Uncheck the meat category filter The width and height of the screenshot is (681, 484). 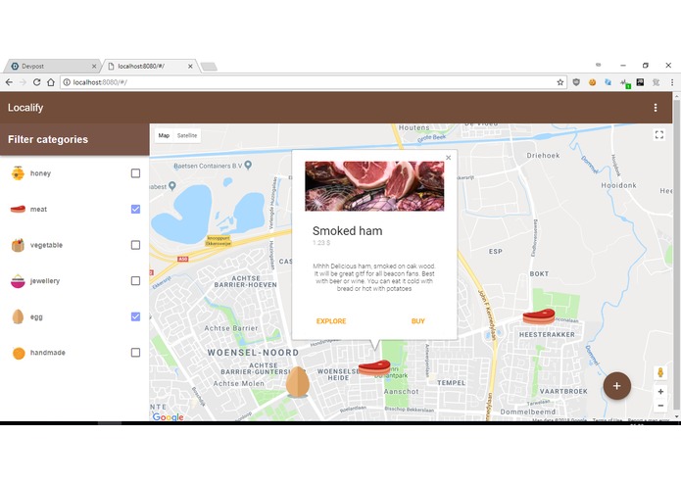[135, 210]
